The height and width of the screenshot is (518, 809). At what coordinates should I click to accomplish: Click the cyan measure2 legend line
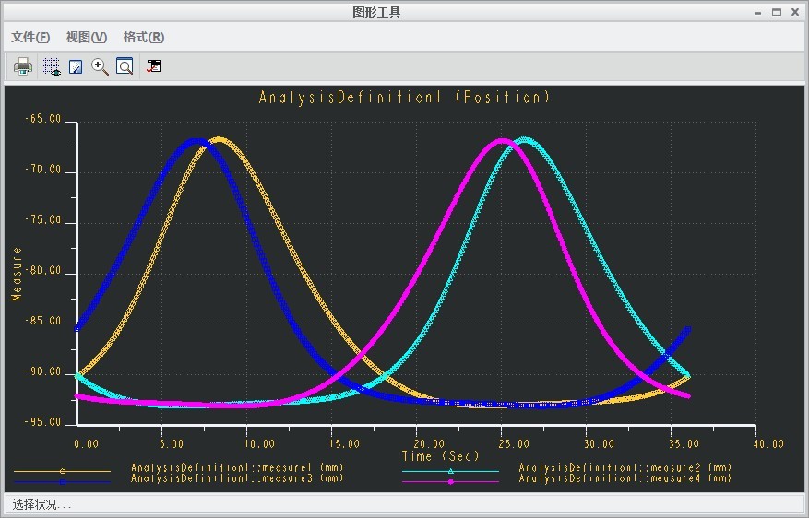coord(450,471)
